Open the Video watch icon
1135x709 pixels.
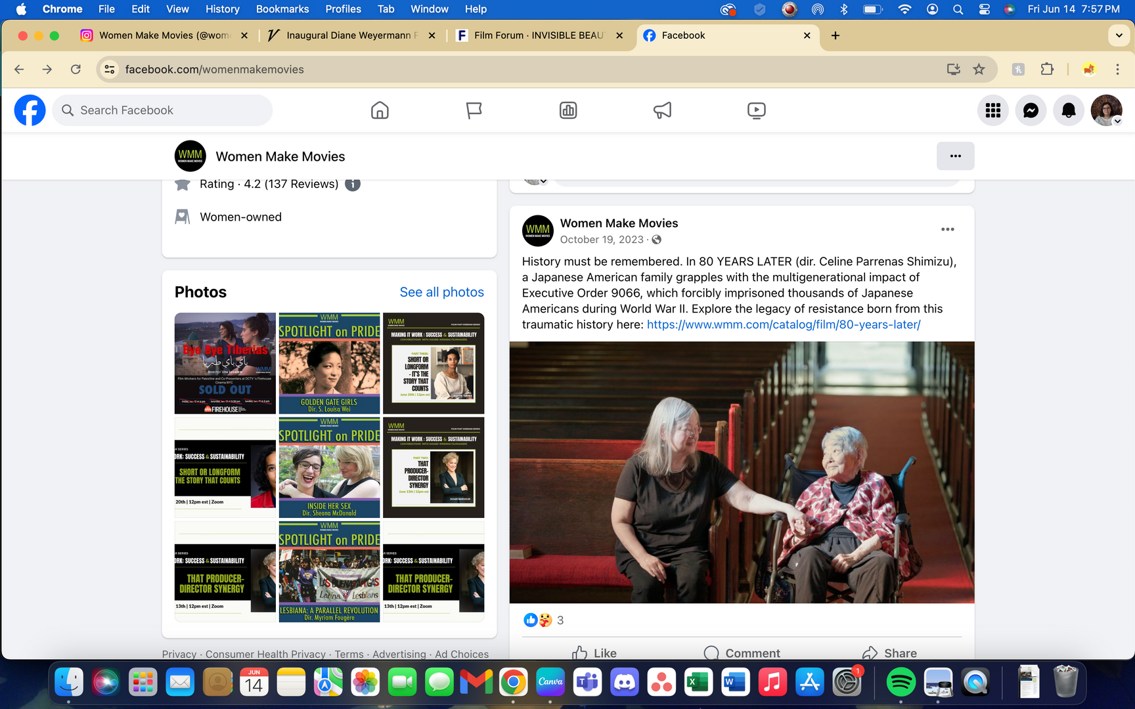pyautogui.click(x=756, y=110)
